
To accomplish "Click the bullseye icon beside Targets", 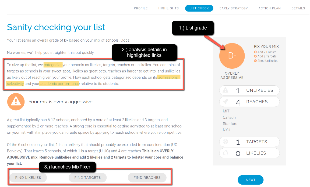I will click(x=226, y=141).
